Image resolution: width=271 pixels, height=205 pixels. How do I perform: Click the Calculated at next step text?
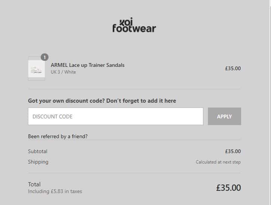[218, 162]
